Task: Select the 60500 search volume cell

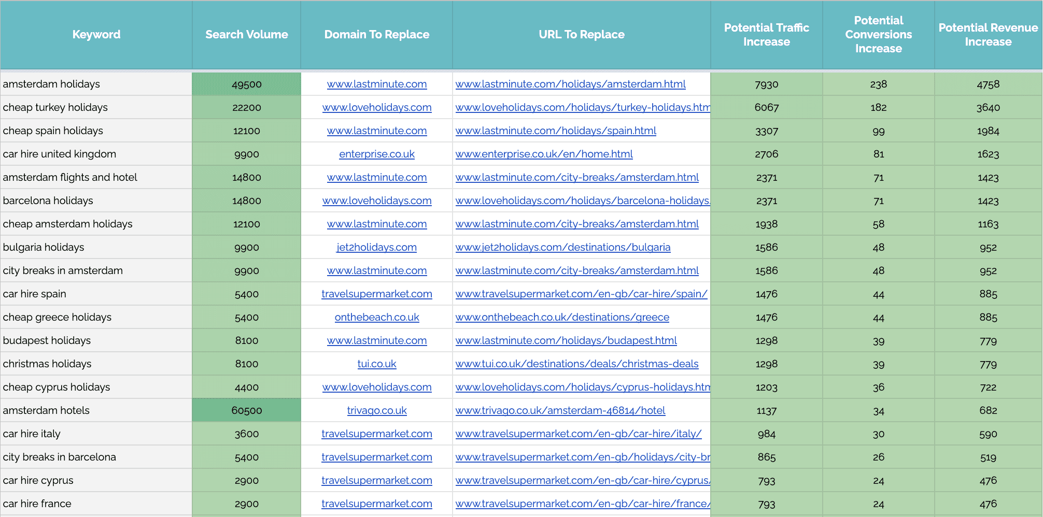Action: pos(246,410)
